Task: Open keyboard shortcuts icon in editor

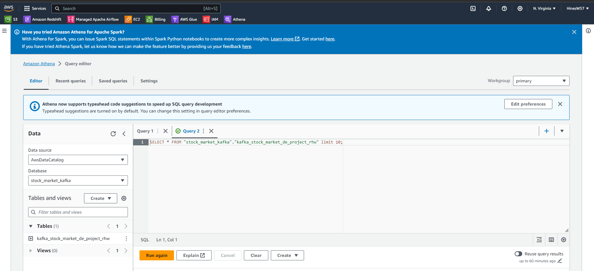Action: tap(551, 240)
